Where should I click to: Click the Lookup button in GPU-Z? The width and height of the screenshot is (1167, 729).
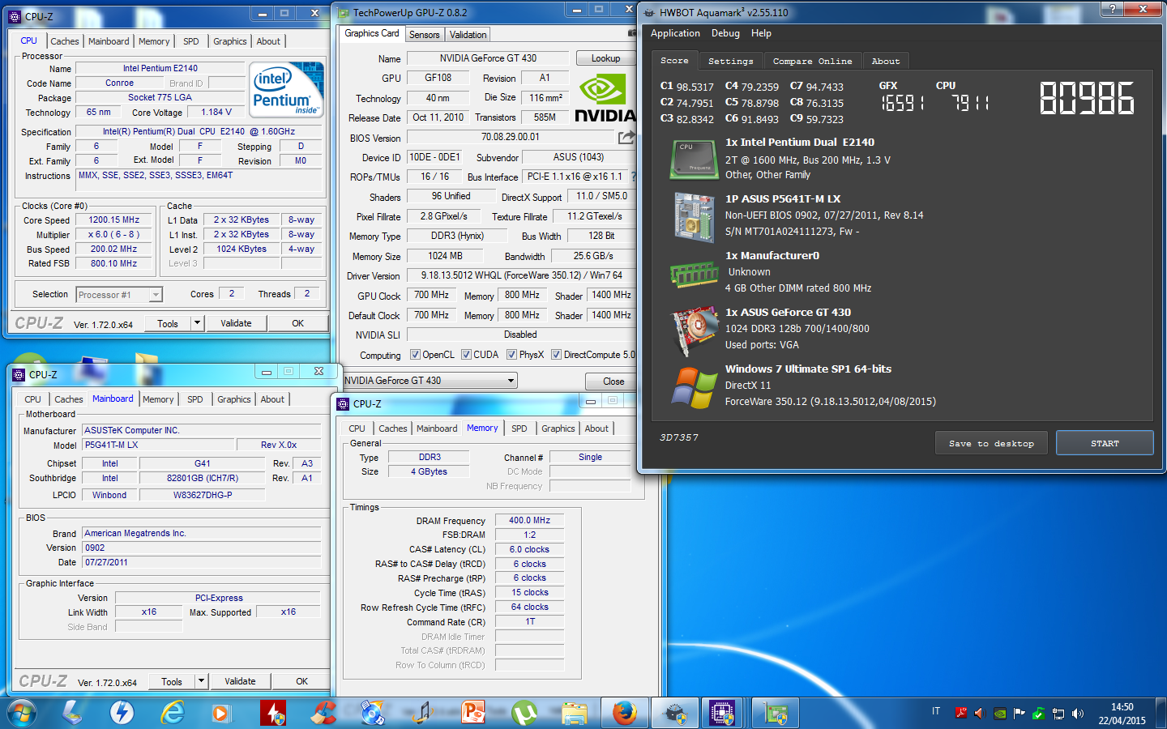[x=605, y=58]
